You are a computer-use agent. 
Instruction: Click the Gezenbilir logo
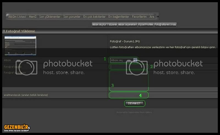pyautogui.click(x=17, y=128)
